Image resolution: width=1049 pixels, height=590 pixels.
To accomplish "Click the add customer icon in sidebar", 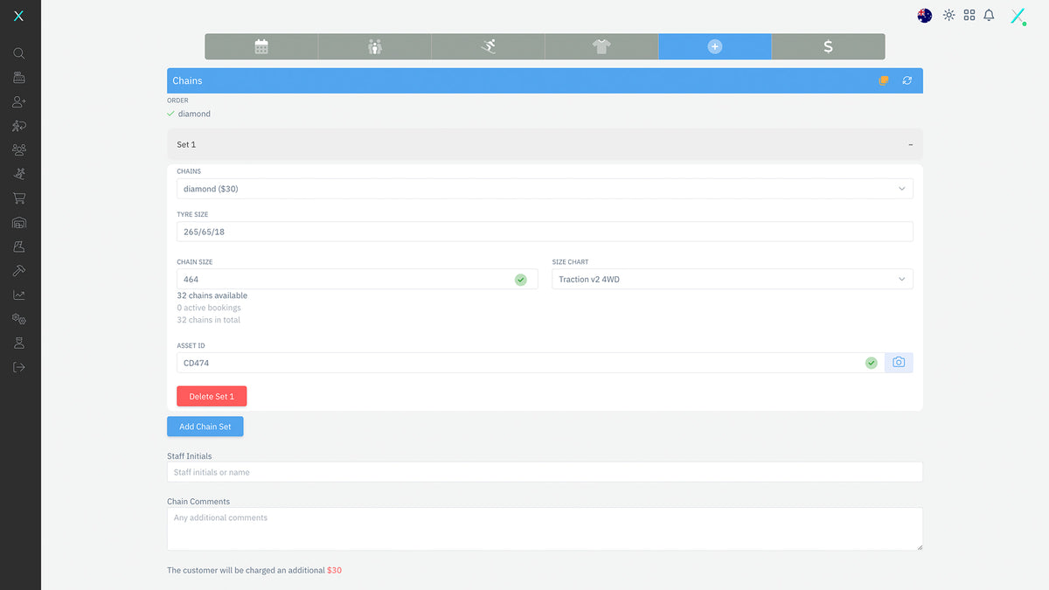I will click(x=19, y=102).
